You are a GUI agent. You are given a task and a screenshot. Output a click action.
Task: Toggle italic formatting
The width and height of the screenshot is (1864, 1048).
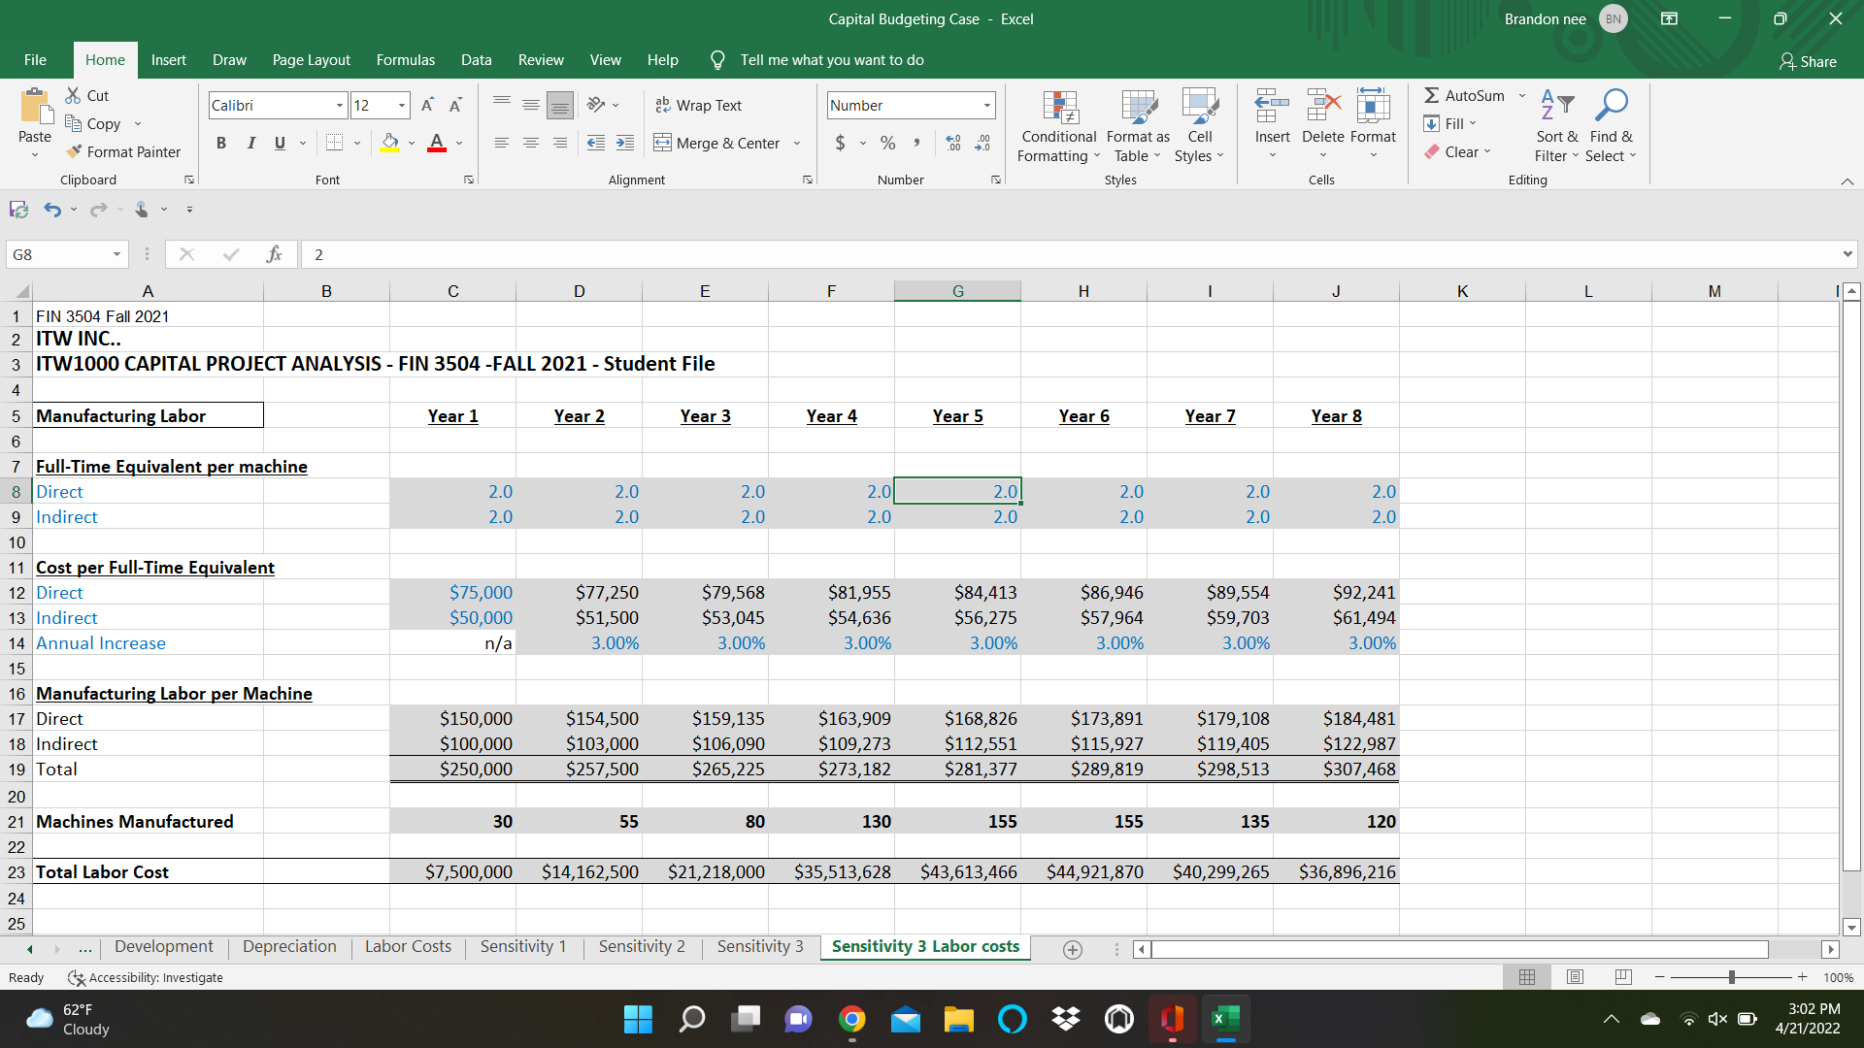point(250,142)
